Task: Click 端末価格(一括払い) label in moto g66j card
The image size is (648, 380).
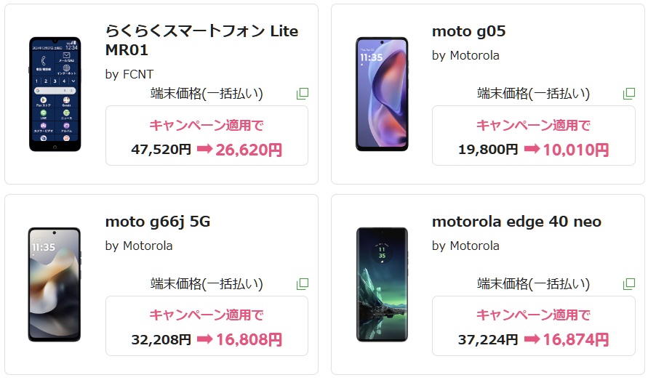Action: [207, 283]
